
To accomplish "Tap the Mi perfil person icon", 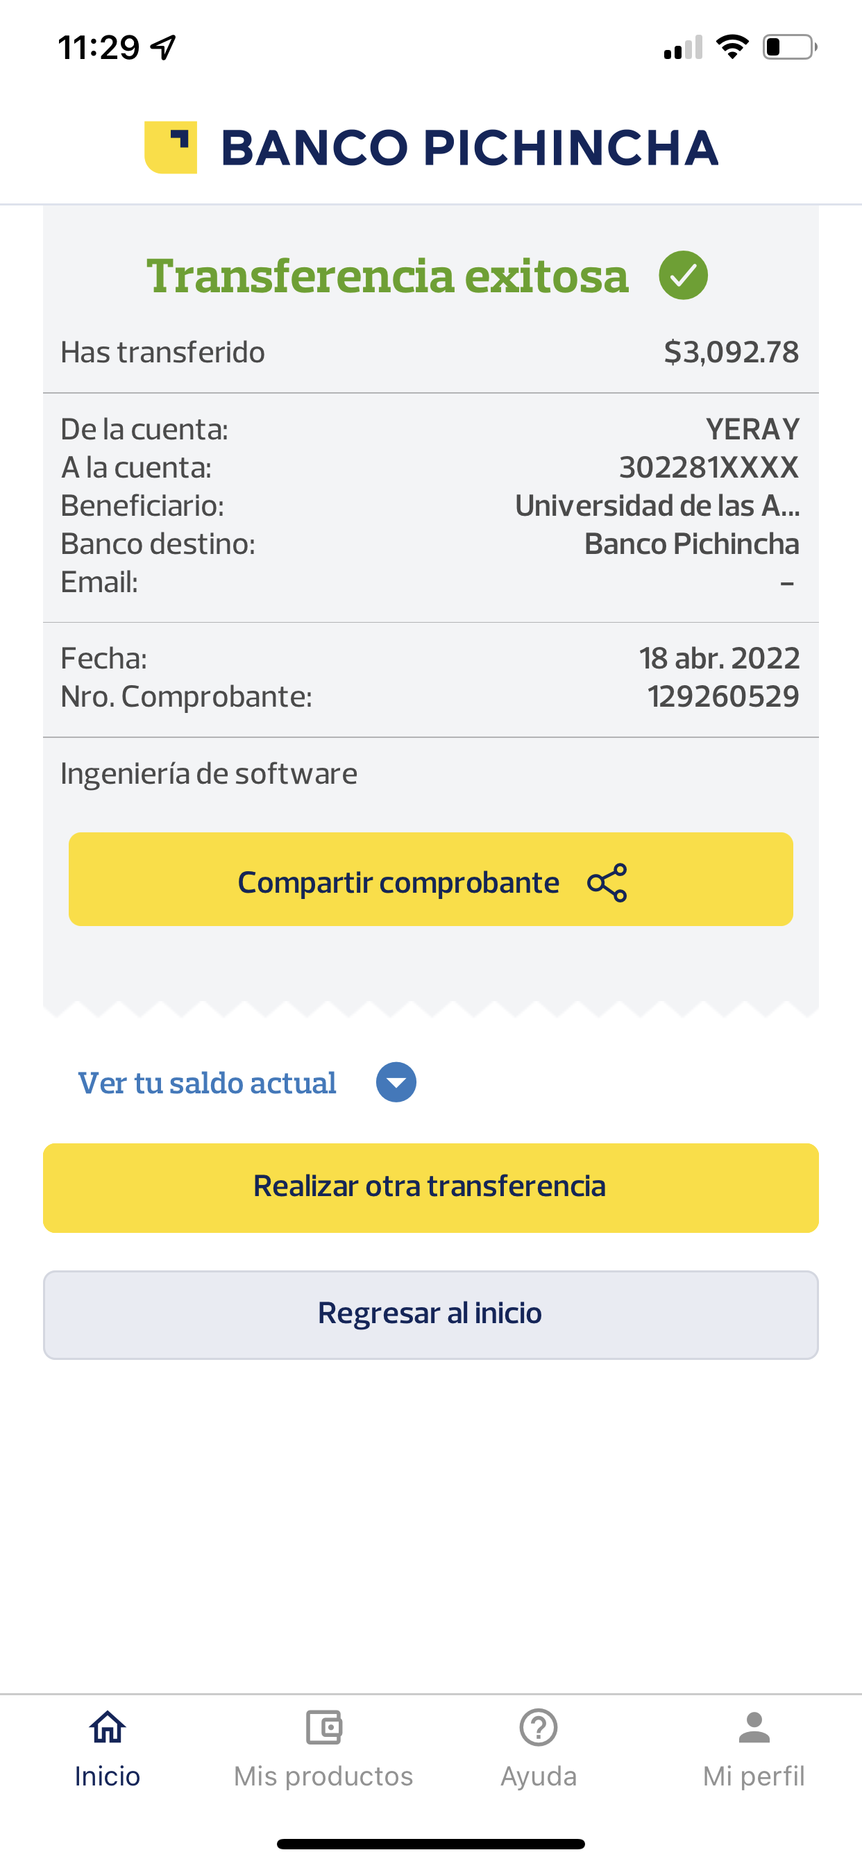I will [754, 1728].
